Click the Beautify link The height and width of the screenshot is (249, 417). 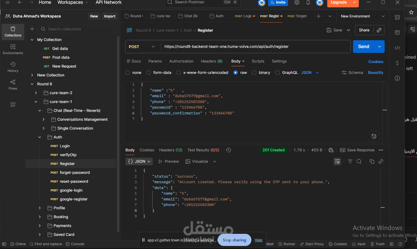[x=376, y=73]
